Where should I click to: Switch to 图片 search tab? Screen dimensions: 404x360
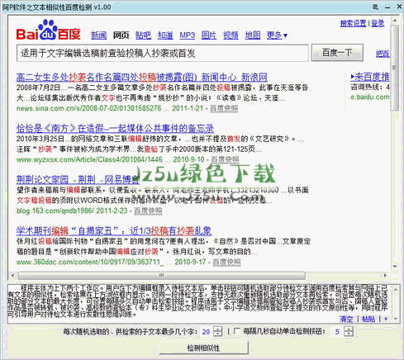209,36
